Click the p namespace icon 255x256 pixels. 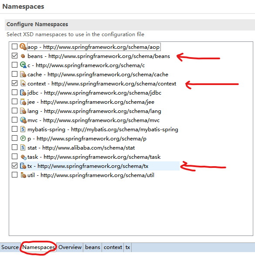23,138
